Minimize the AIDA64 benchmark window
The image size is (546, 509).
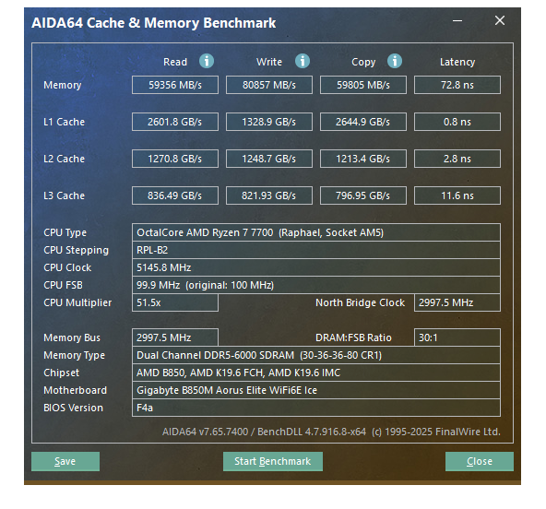(x=457, y=21)
